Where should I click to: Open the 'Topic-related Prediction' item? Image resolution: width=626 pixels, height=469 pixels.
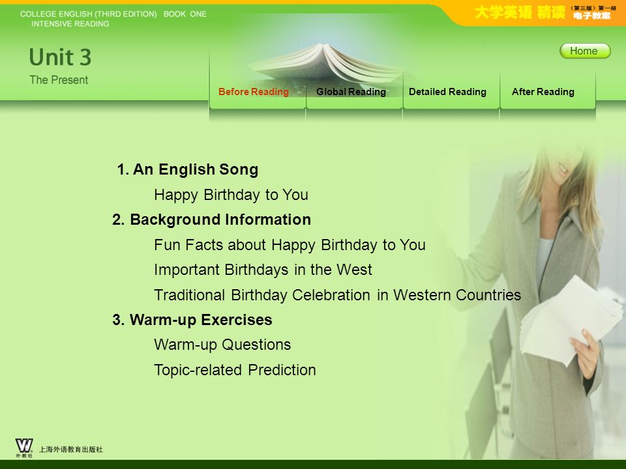(x=235, y=370)
